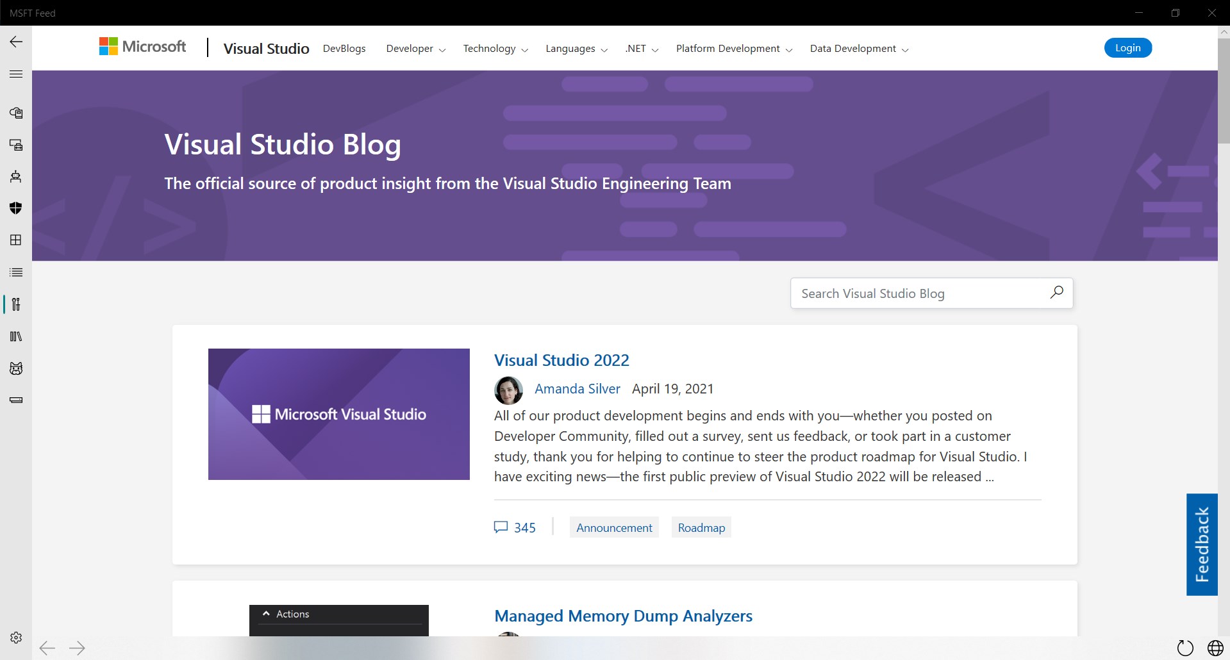Click the Visual Studio Blog banner title

point(283,145)
